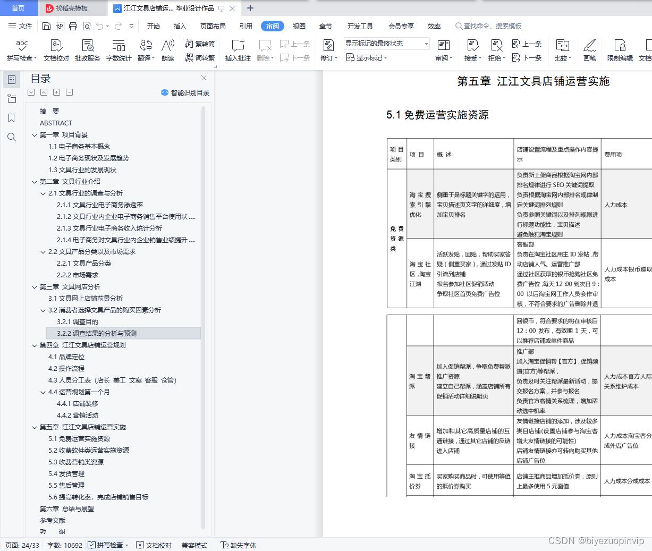Click 字数统计 word count icon

click(119, 50)
